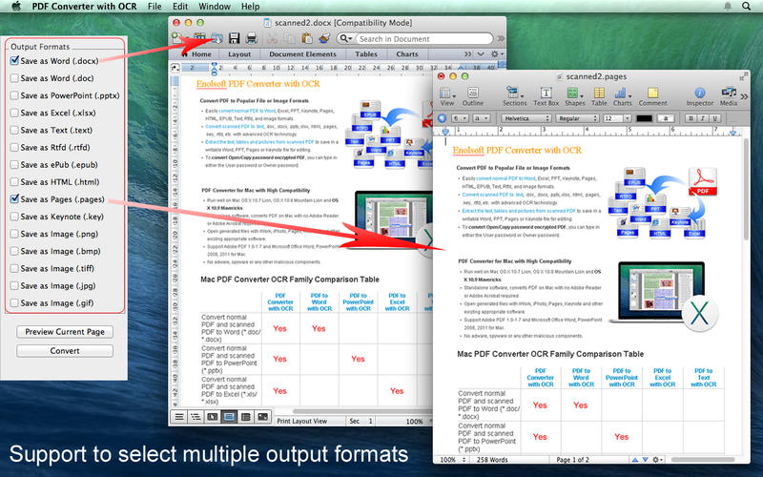This screenshot has width=763, height=477.
Task: Click the Bold button in Pages format bar
Action: [x=691, y=118]
